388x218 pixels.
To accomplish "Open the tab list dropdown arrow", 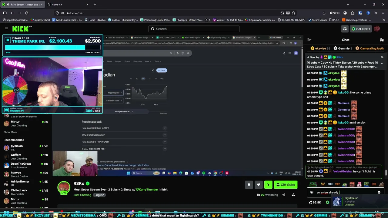I will click(x=348, y=5).
